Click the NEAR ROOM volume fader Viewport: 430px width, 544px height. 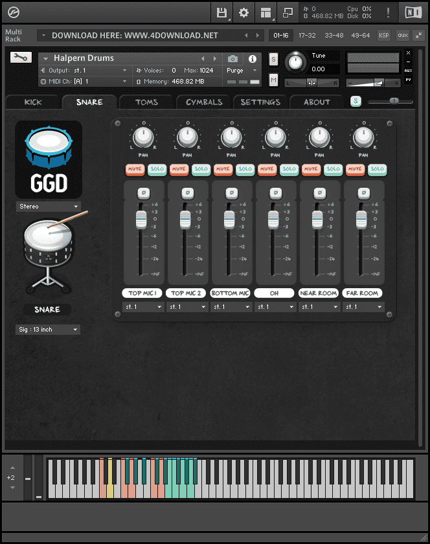point(317,220)
